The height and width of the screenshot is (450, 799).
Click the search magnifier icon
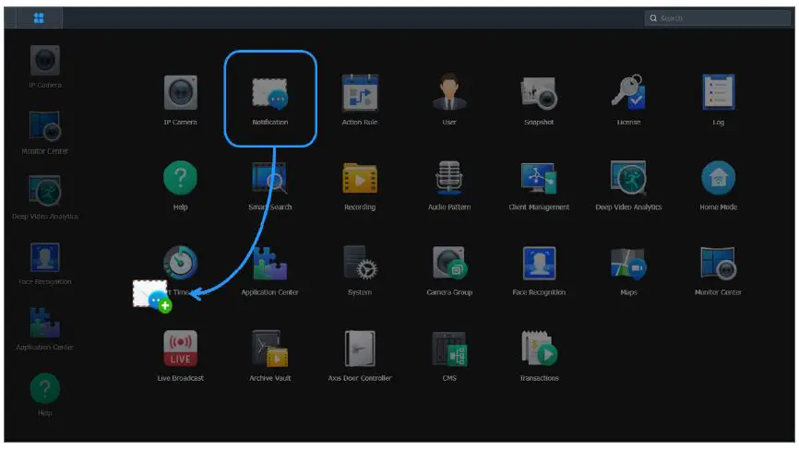tap(652, 18)
